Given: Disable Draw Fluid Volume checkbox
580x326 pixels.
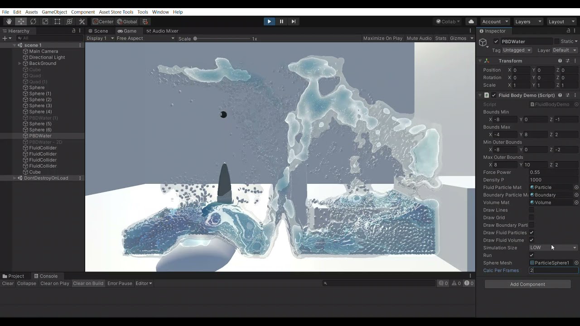Looking at the screenshot, I should [532, 240].
